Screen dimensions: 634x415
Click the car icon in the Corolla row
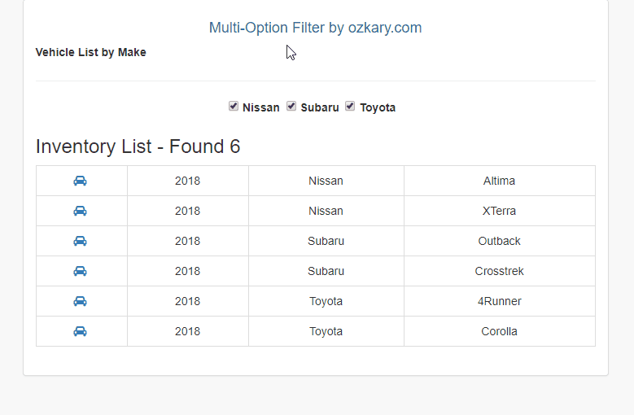80,331
